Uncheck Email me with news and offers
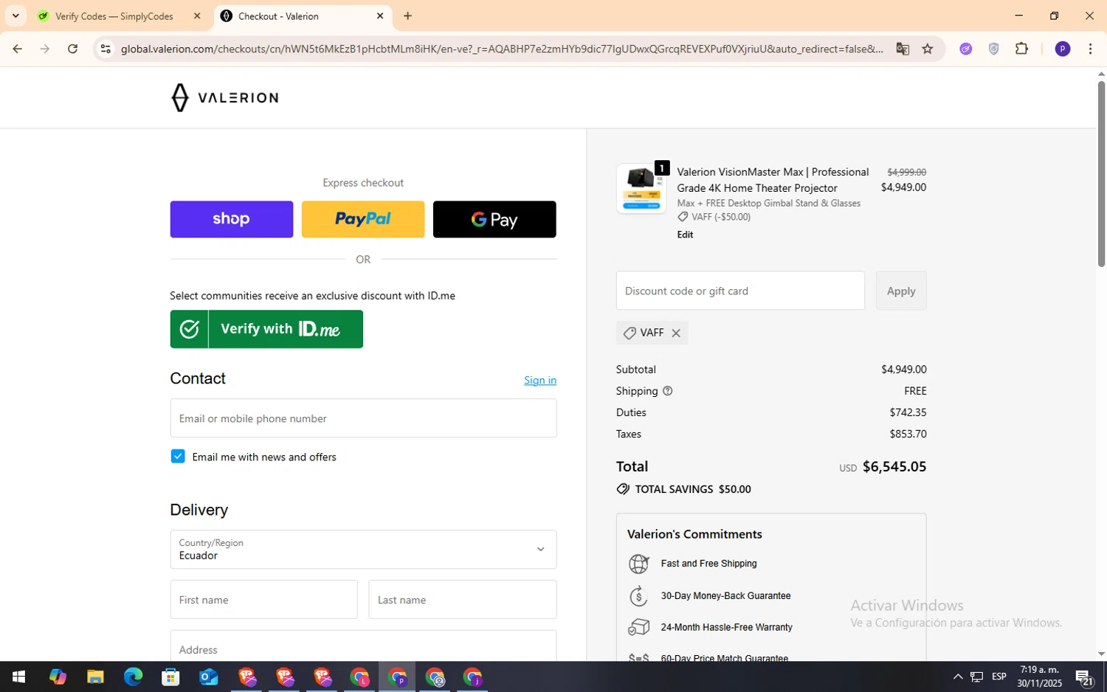Screen dimensions: 1107x692 tap(178, 457)
